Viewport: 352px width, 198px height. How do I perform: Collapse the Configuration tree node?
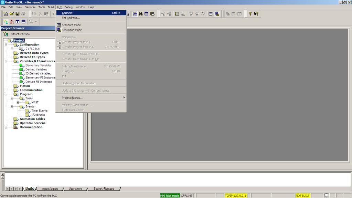[6, 45]
